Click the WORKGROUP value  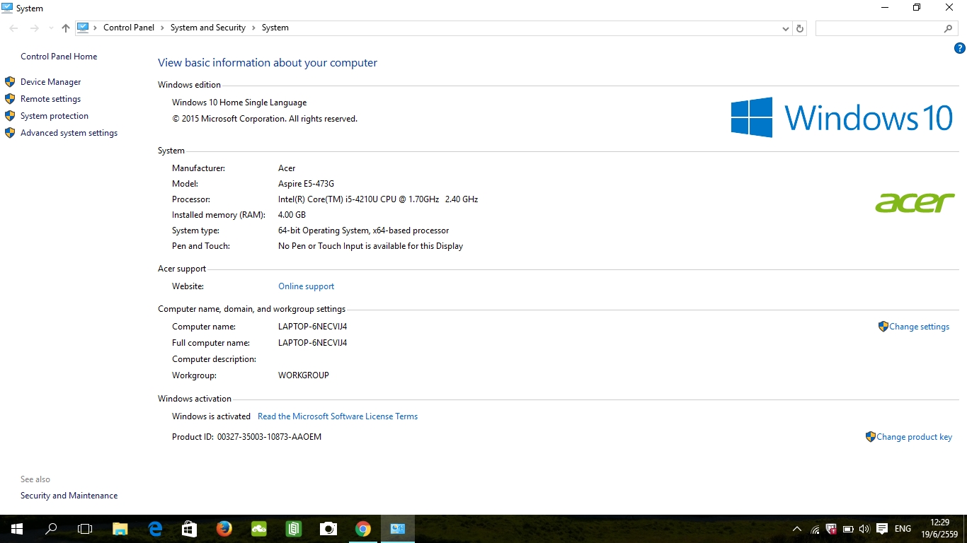(304, 375)
